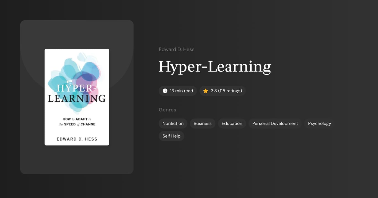Viewport: 378px width, 198px height.
Task: Click the subtitle on the book cover
Action: [x=77, y=122]
